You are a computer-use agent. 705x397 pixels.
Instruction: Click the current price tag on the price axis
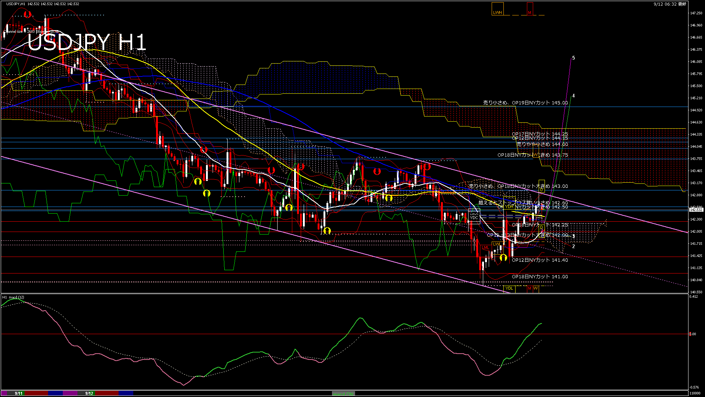696,210
